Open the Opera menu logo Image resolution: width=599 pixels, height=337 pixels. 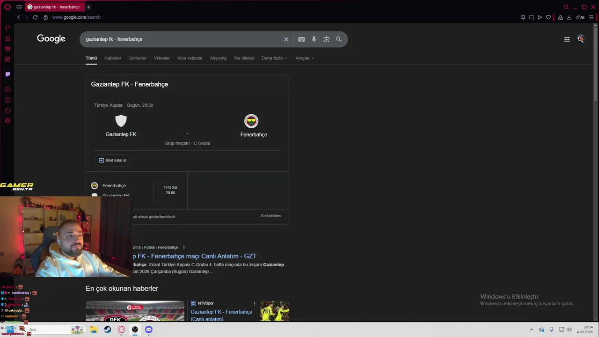7,7
